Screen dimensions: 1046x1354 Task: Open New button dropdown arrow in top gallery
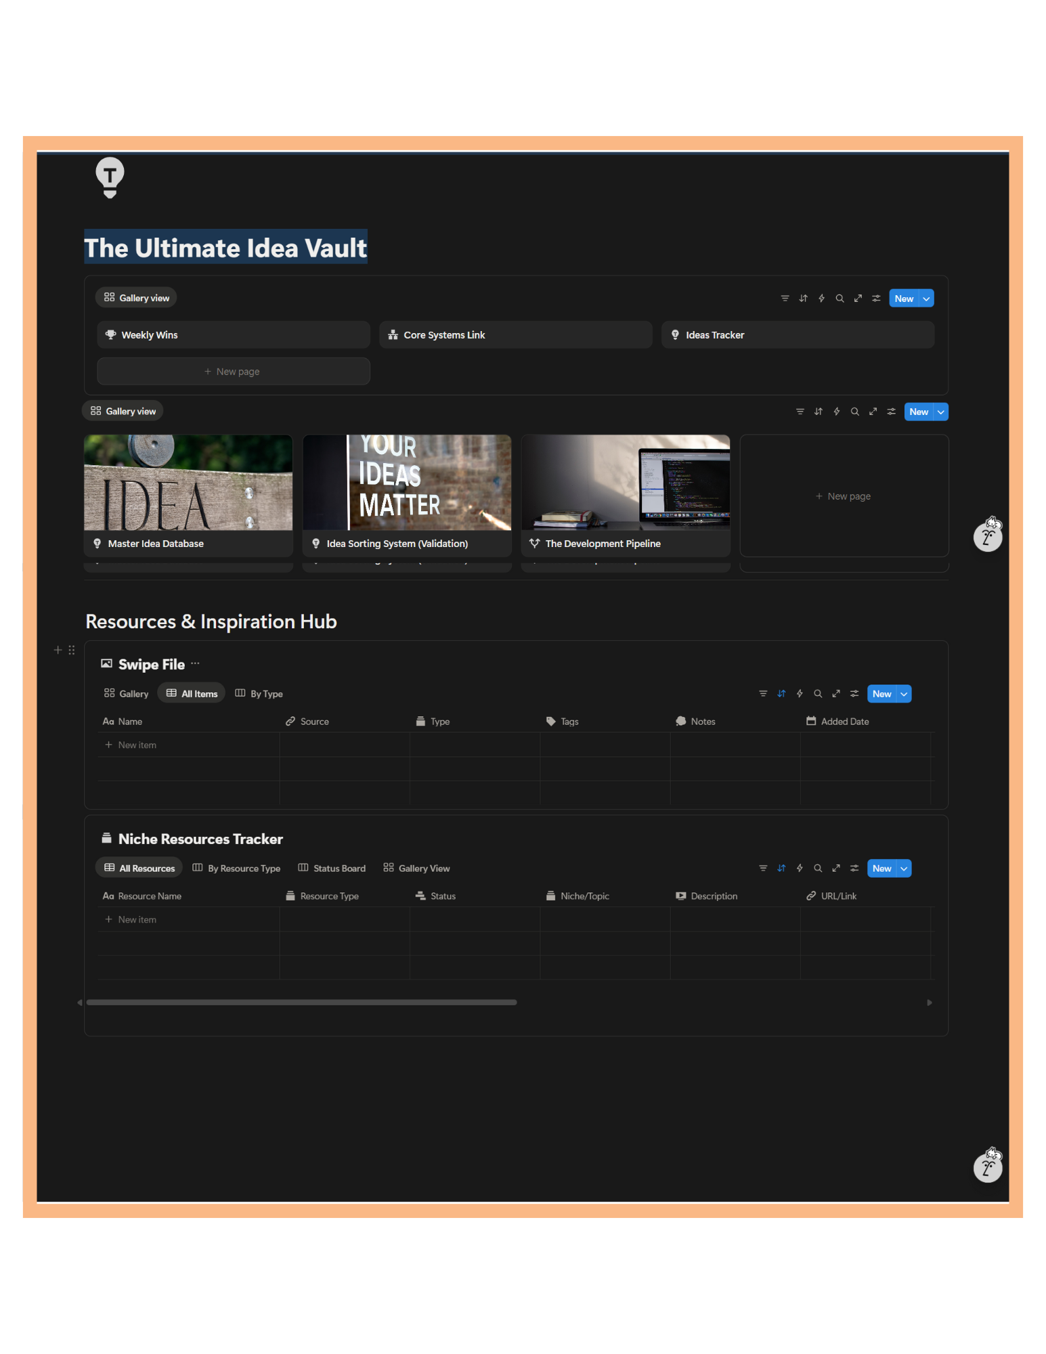926,299
